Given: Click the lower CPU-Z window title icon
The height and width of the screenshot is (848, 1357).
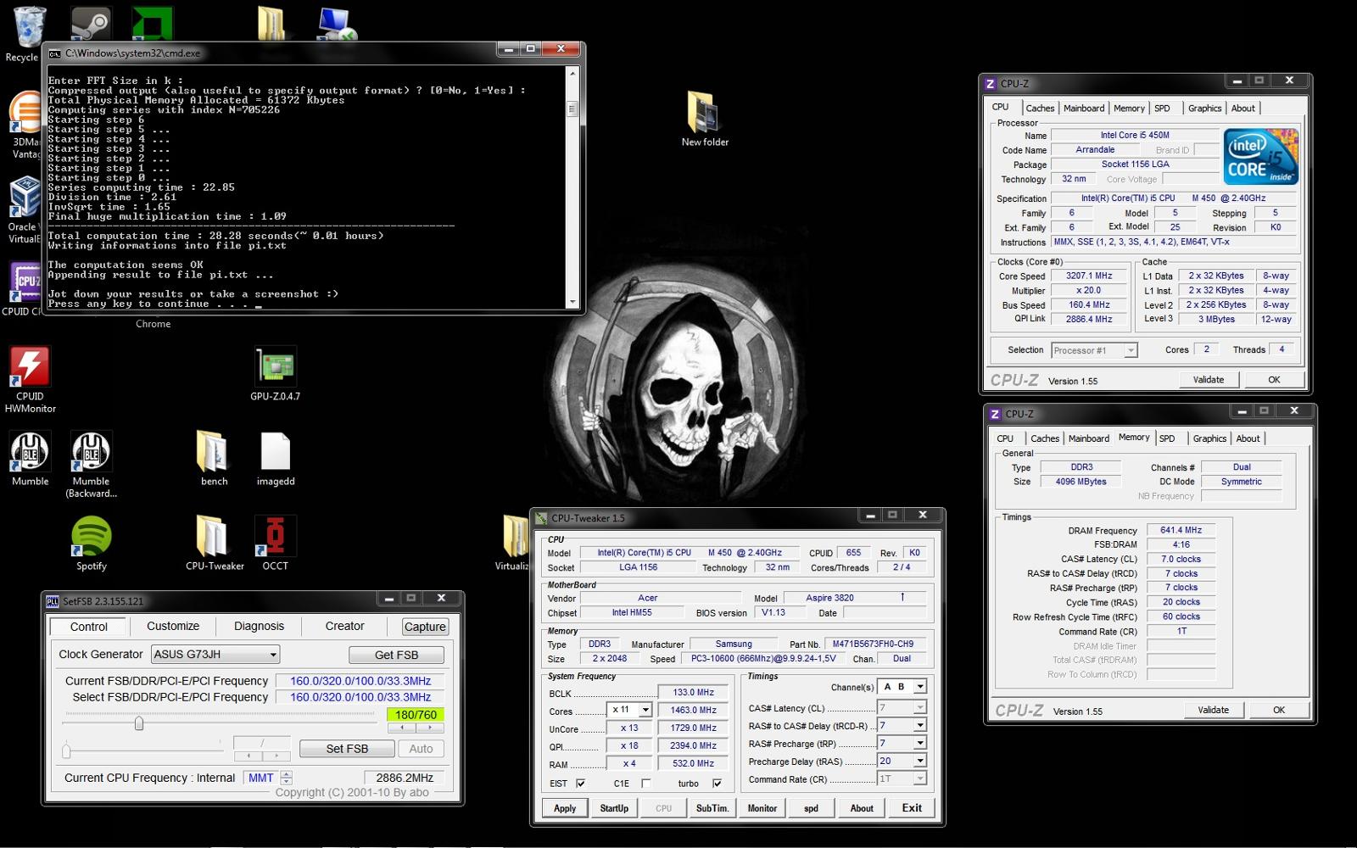Looking at the screenshot, I should pos(995,415).
